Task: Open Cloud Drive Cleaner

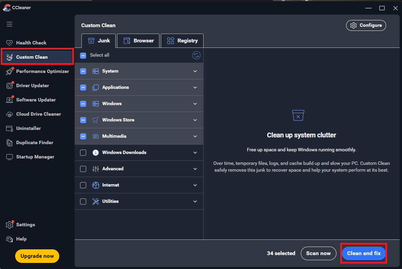Action: pos(37,114)
